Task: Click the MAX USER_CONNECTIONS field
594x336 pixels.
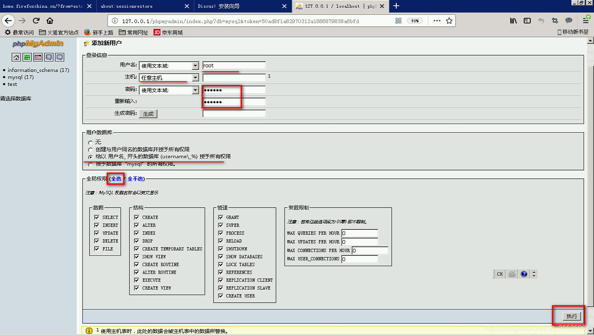Action: click(x=359, y=259)
